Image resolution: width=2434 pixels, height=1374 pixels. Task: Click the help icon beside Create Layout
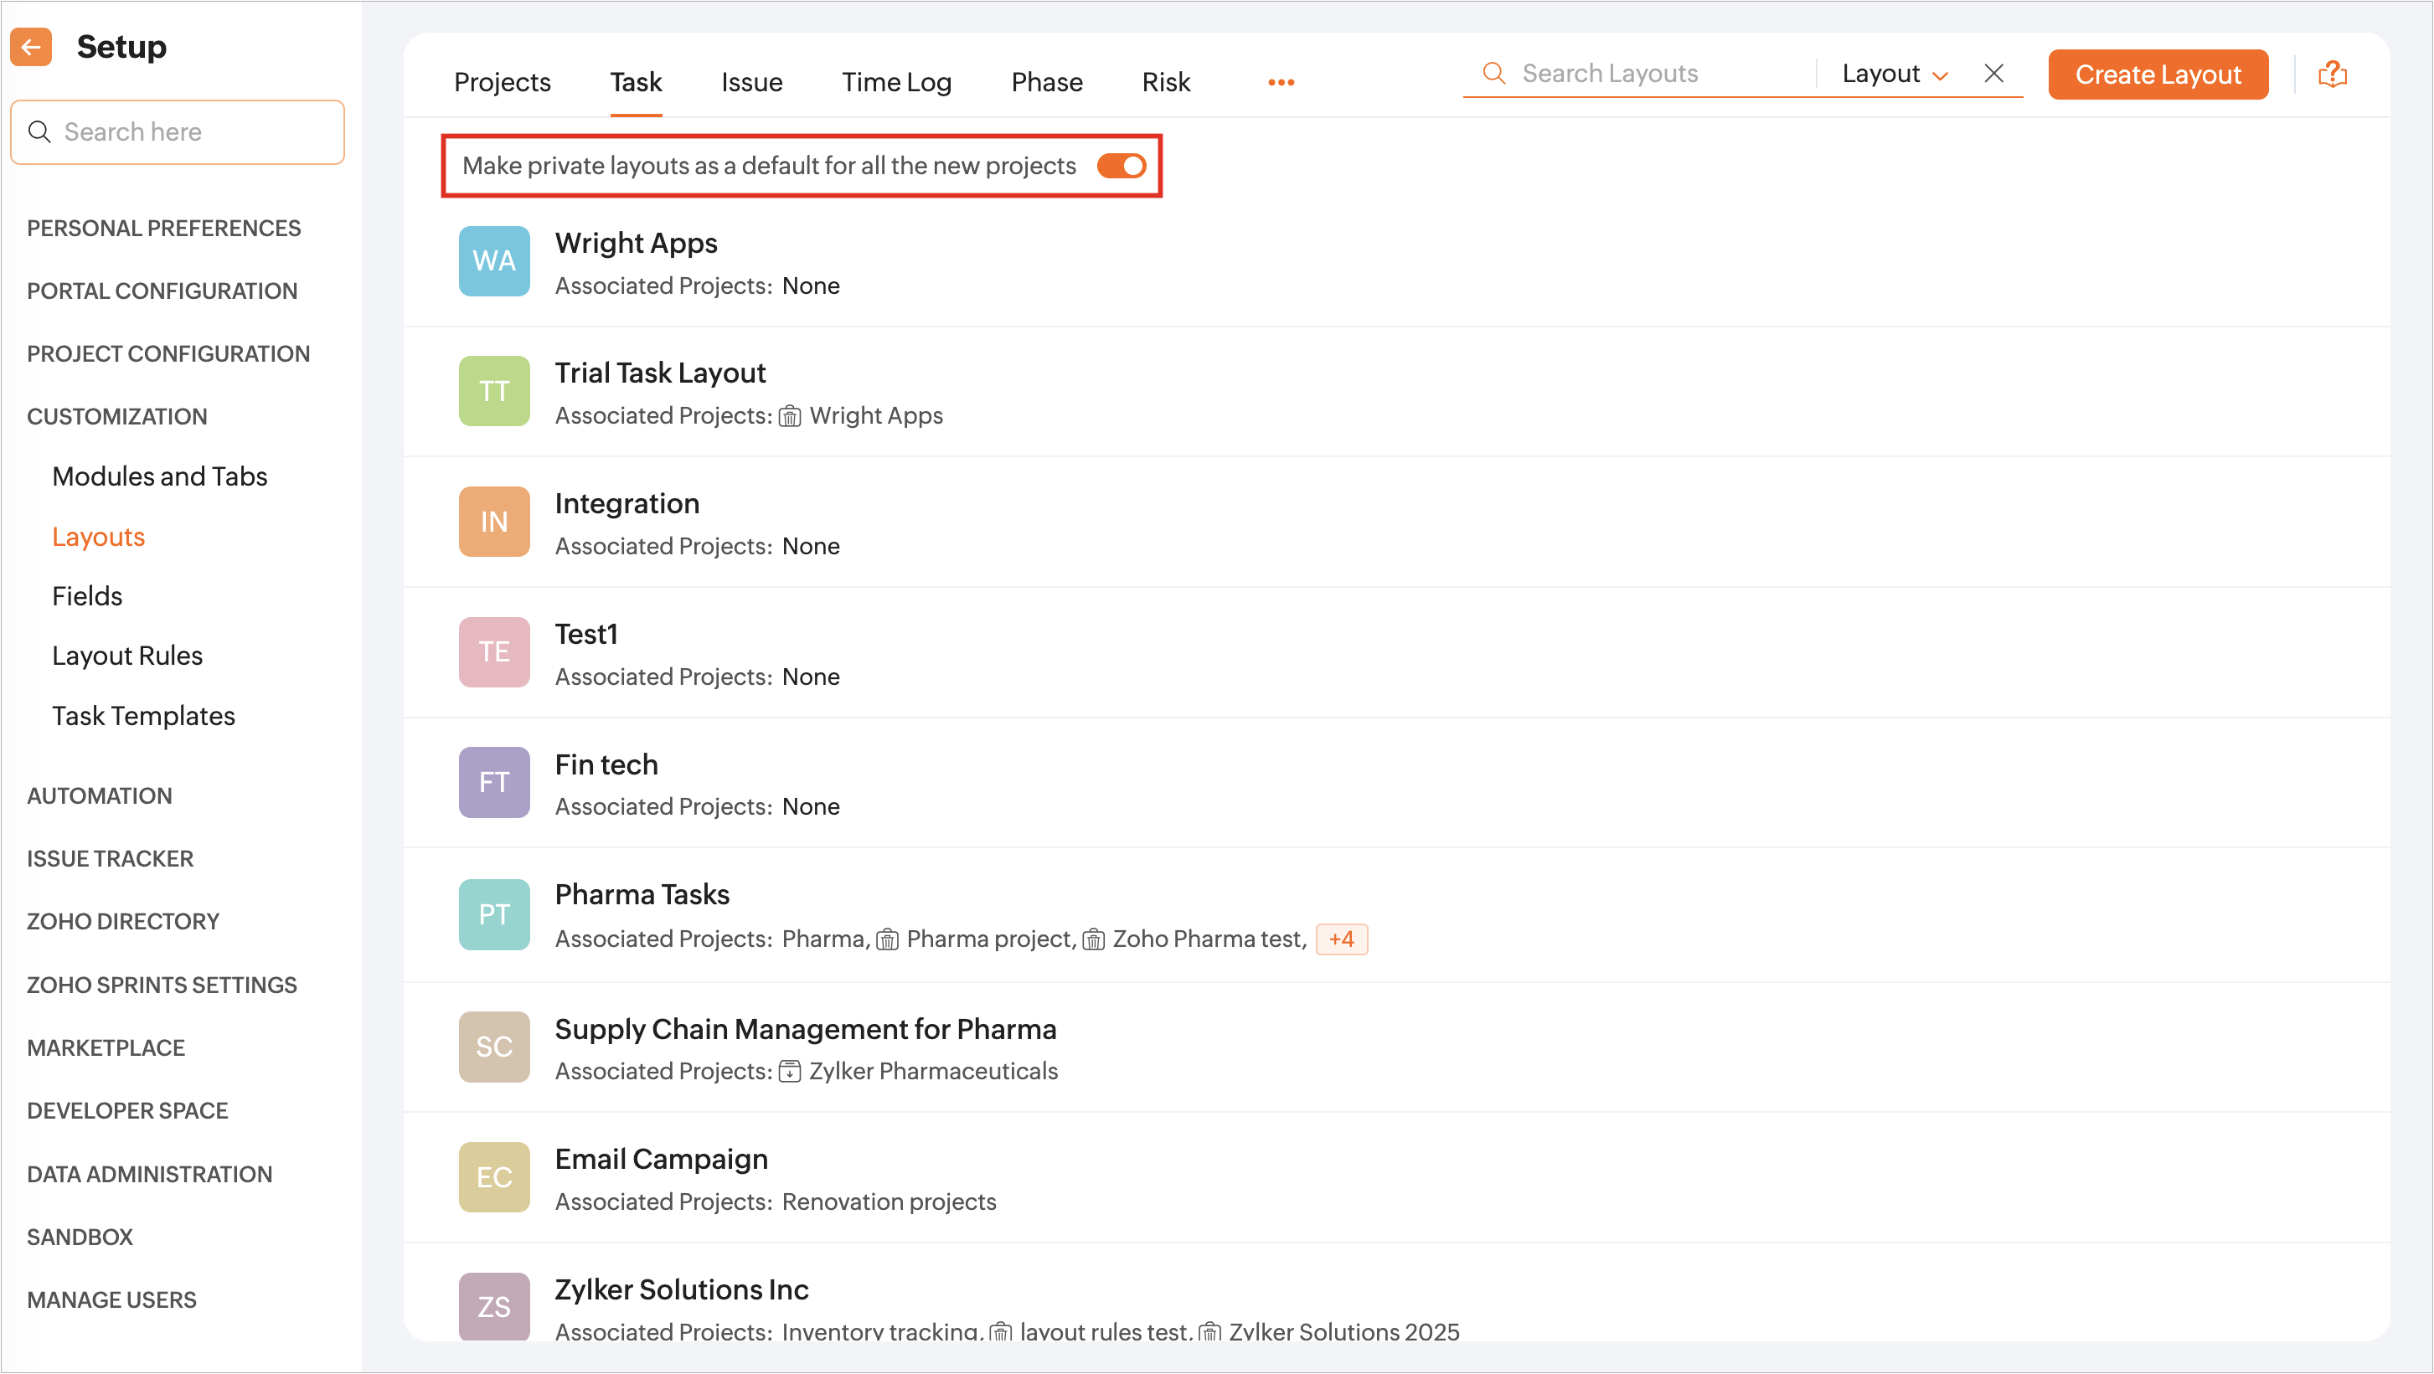click(x=2331, y=75)
